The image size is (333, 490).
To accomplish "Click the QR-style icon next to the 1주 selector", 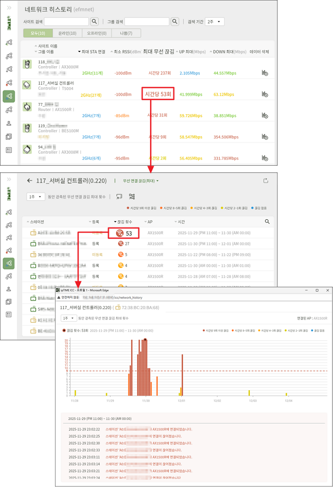I will (x=131, y=197).
